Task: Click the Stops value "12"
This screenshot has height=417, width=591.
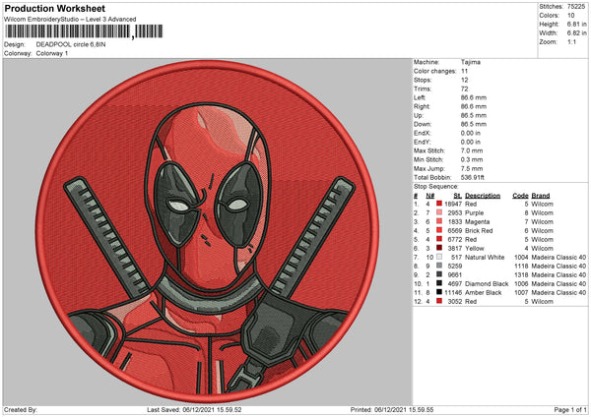Action: pyautogui.click(x=464, y=80)
